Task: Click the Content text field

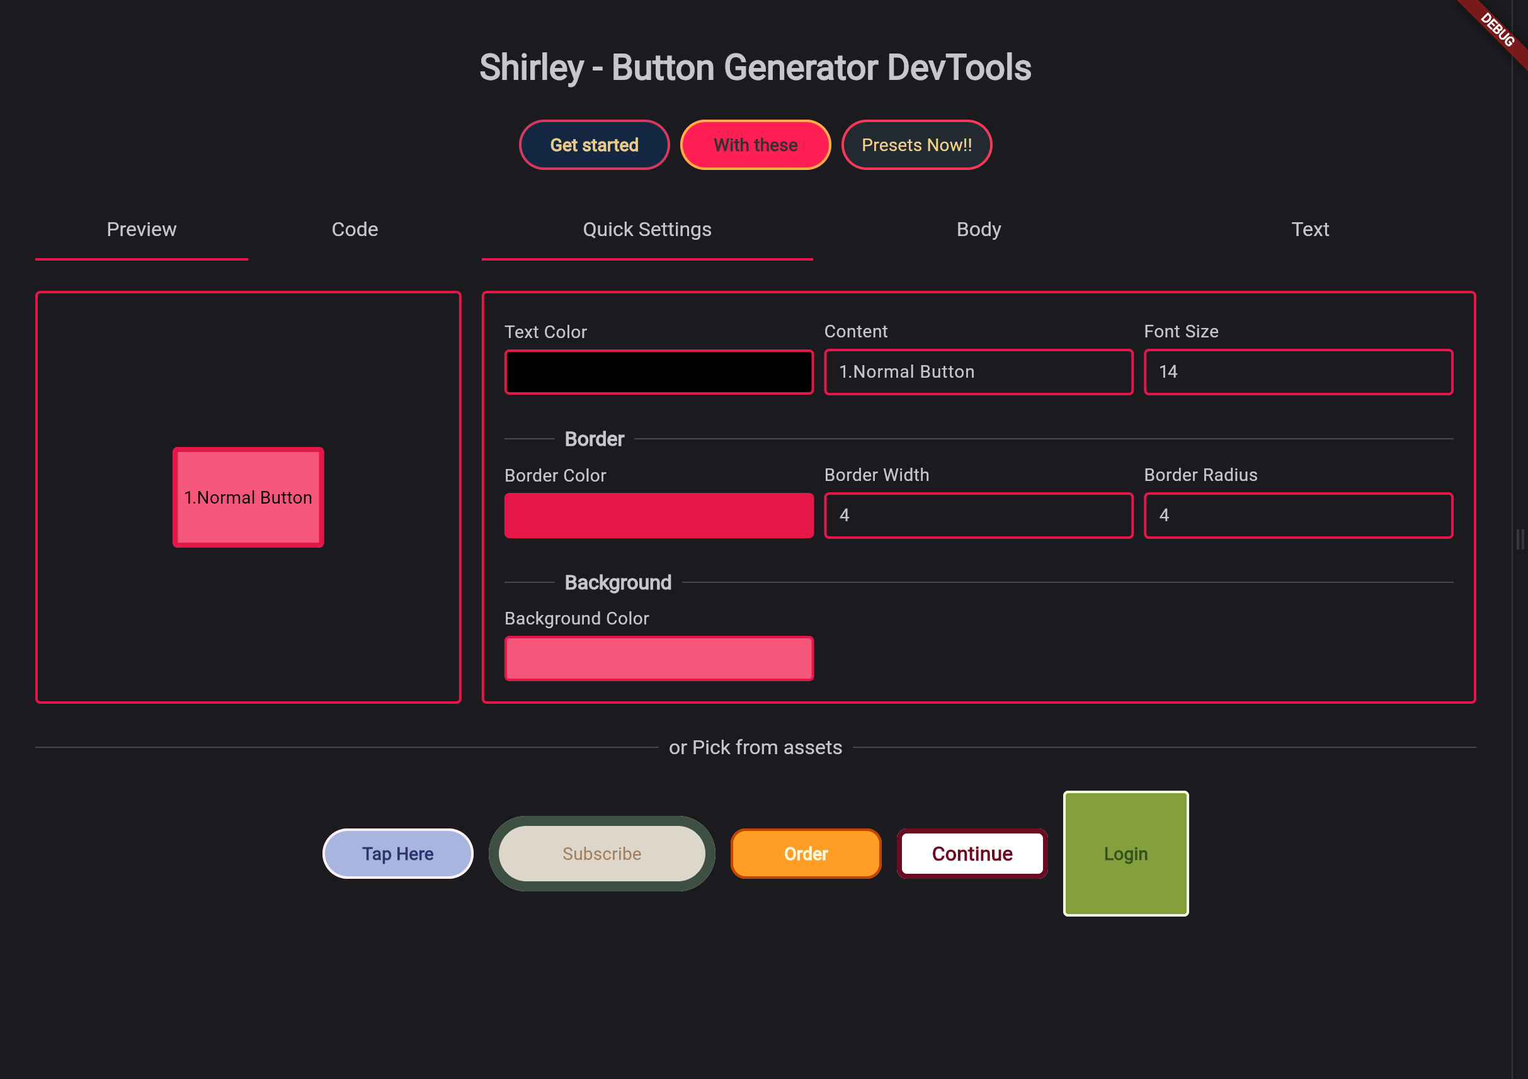Action: coord(978,372)
